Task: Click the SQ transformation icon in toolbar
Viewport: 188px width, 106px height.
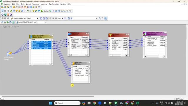Action: [59, 11]
